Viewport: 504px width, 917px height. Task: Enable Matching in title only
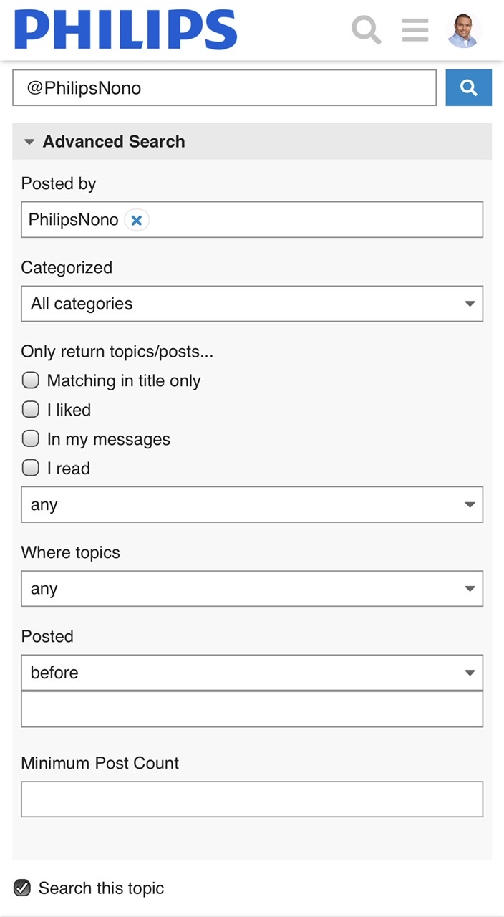coord(31,380)
